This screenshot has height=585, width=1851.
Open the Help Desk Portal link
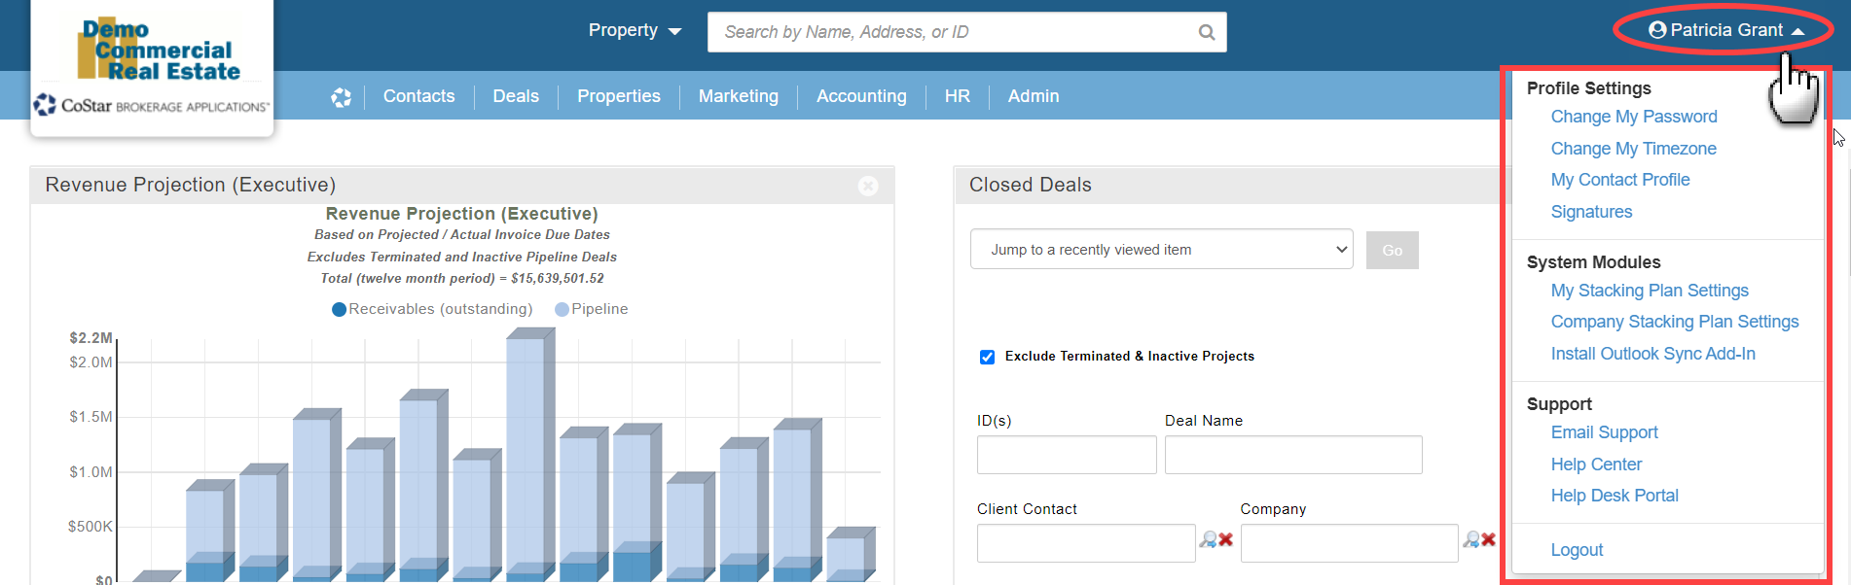click(x=1615, y=496)
